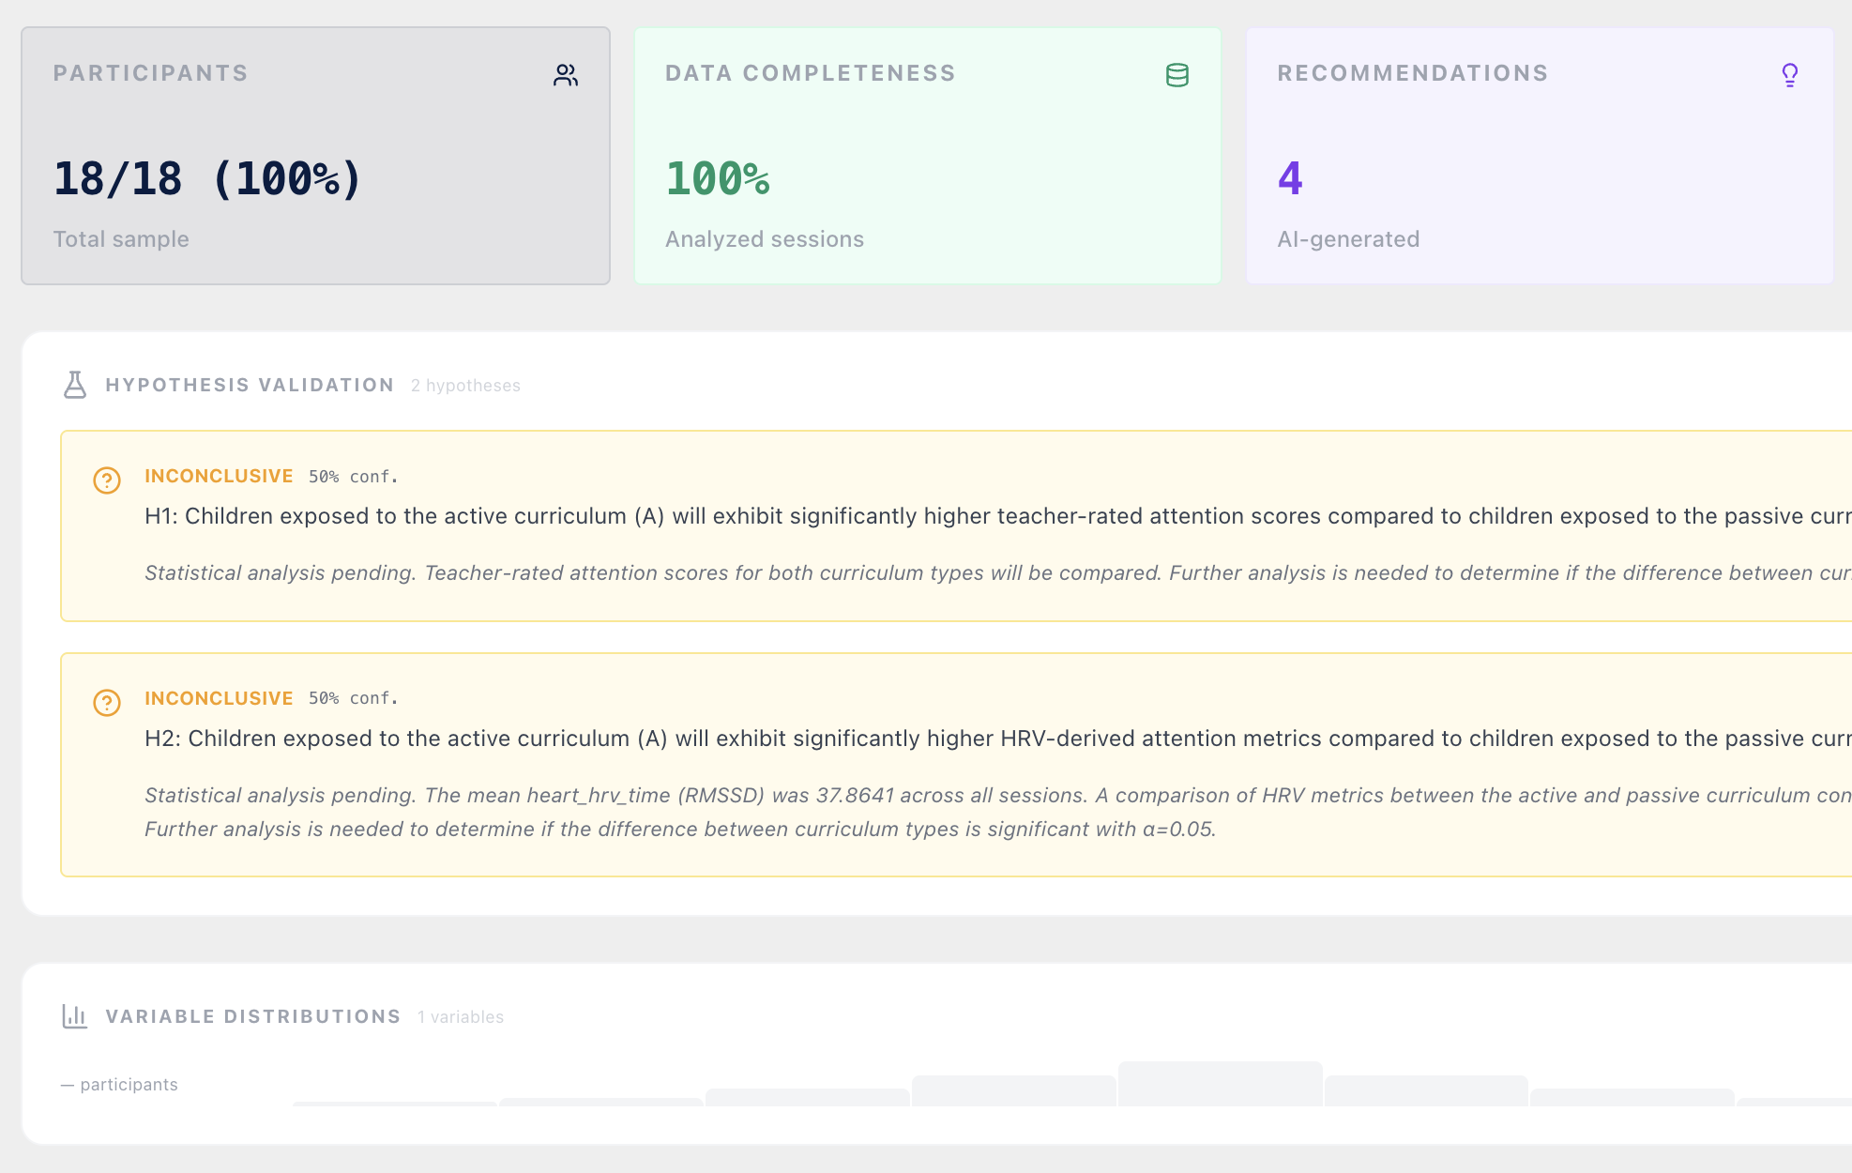Click the Recommendations count badge showing 4
Screen dimensions: 1852x1173
[1289, 178]
